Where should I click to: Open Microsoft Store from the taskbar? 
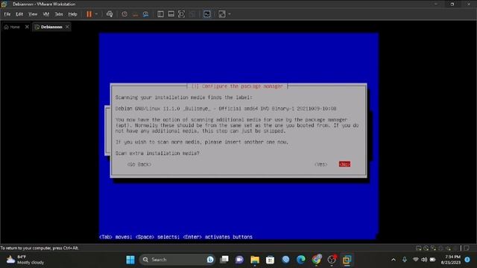(270, 260)
